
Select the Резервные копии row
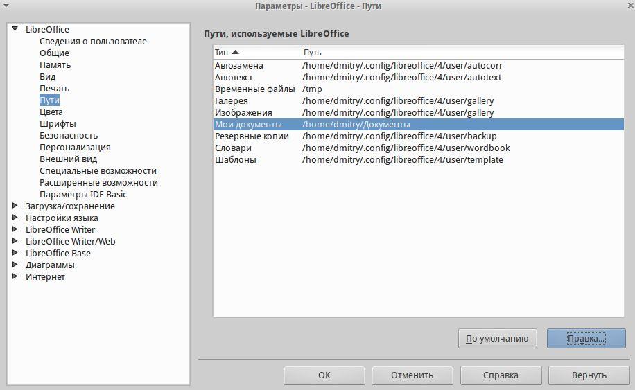click(x=418, y=136)
